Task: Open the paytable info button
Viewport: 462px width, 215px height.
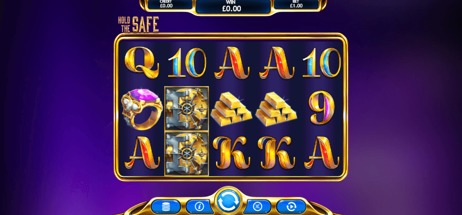Action: click(x=200, y=207)
